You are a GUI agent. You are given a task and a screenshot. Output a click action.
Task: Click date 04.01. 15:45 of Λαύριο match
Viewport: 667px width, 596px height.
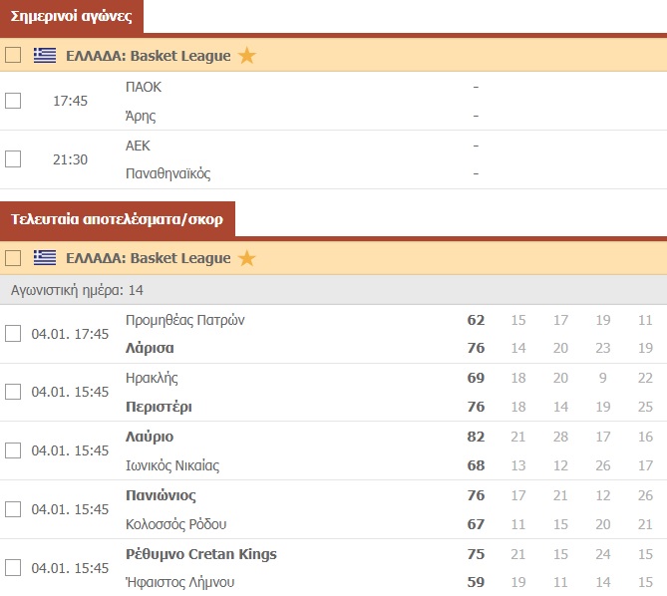click(x=70, y=450)
